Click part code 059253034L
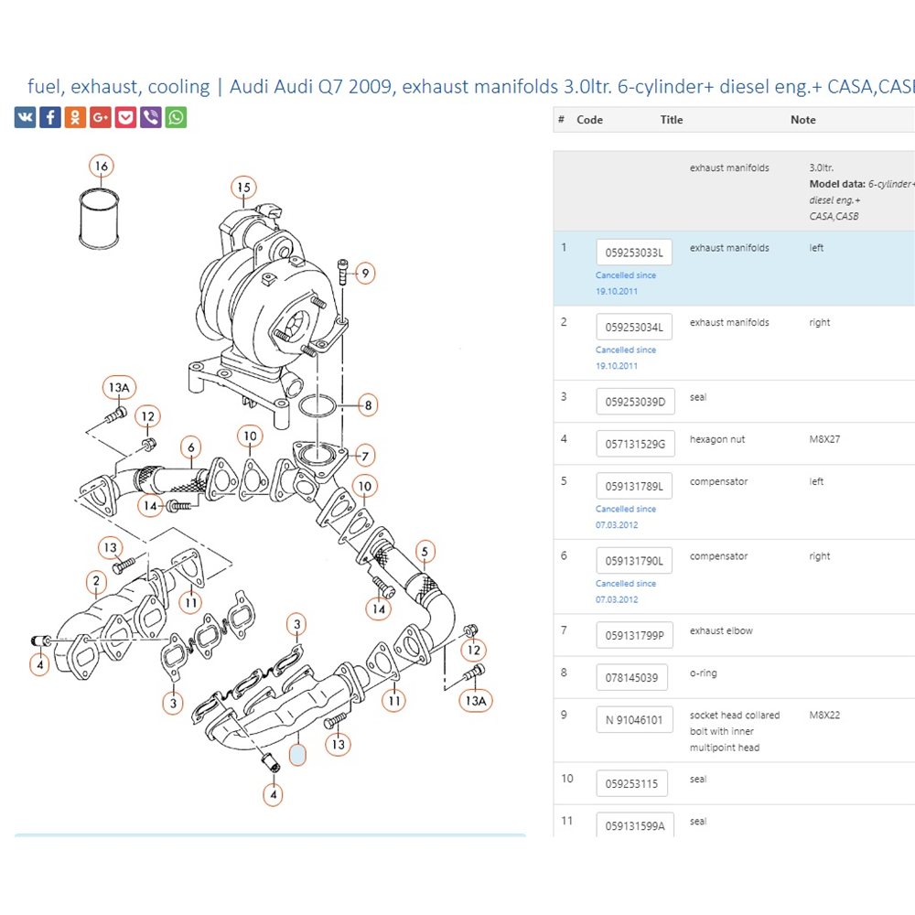This screenshot has height=915, width=915. (634, 327)
